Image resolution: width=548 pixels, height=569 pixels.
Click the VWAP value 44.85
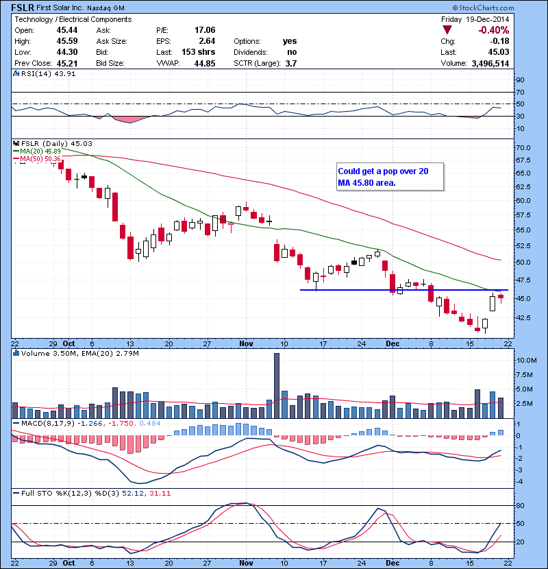205,63
